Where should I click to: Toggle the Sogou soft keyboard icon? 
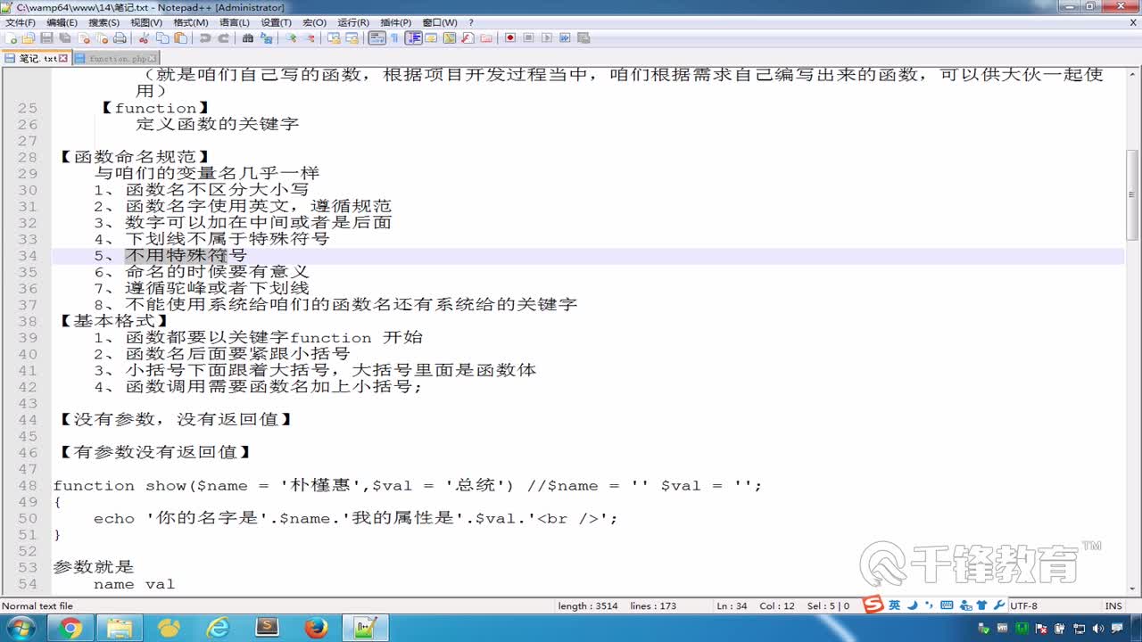947,605
